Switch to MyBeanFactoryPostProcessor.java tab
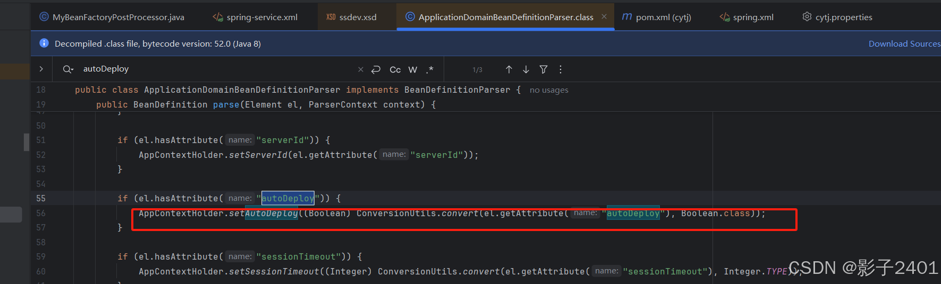The height and width of the screenshot is (284, 941). 112,17
